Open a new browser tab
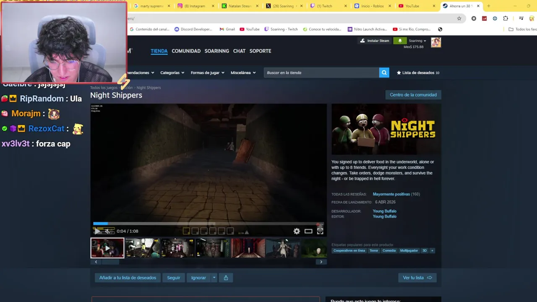 pyautogui.click(x=488, y=6)
